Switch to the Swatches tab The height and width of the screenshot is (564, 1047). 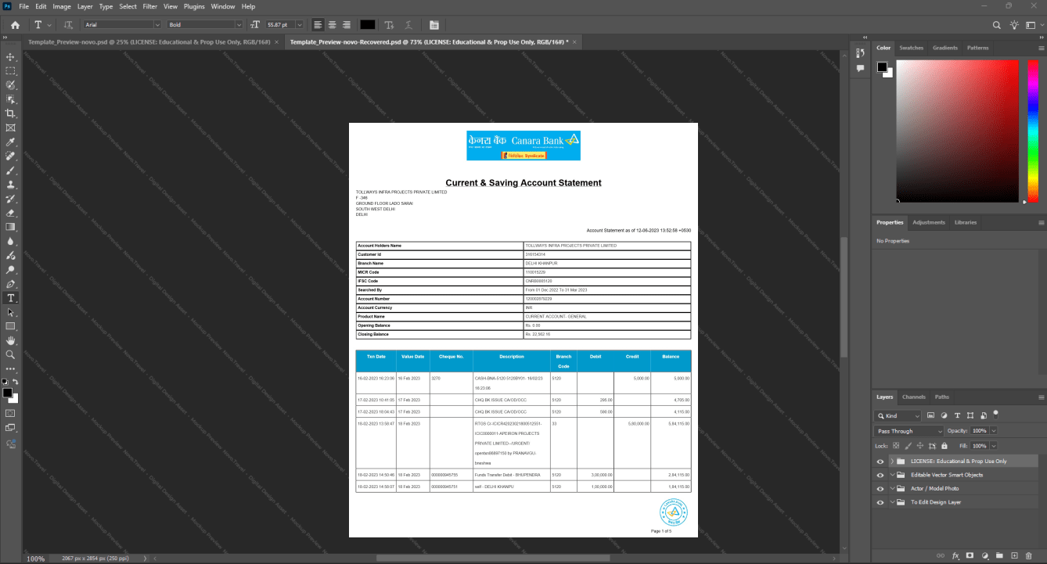[x=911, y=48]
